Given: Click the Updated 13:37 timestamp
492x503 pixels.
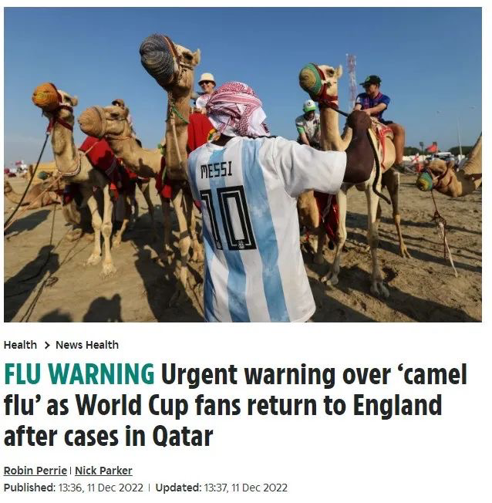Looking at the screenshot, I should coord(221,488).
